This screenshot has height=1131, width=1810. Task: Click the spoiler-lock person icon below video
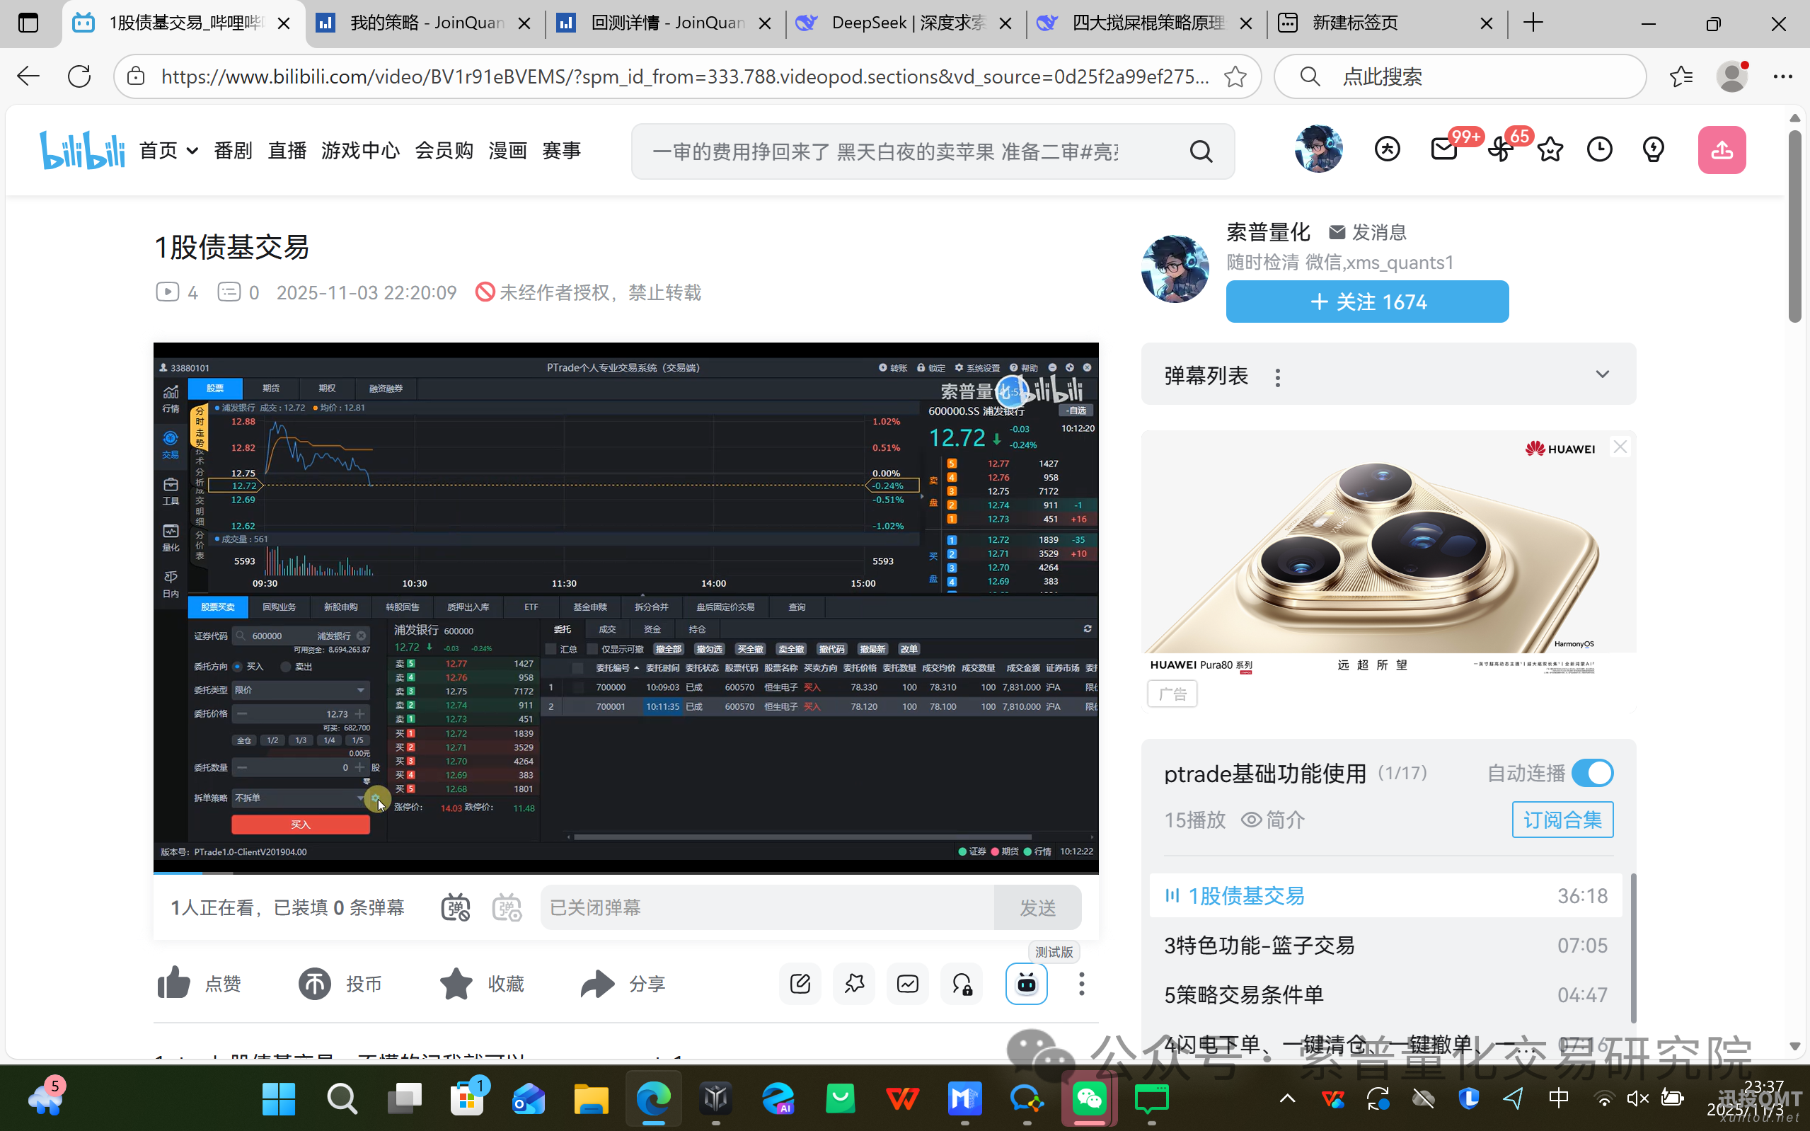pyautogui.click(x=961, y=984)
